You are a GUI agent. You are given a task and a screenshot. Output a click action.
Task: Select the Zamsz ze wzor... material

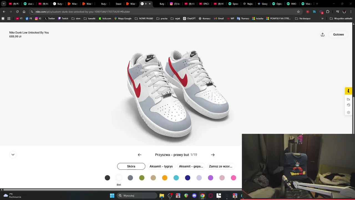pyautogui.click(x=221, y=166)
